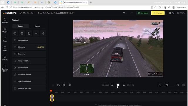This screenshot has width=188, height=106.
Task: Undo the last action
Action: (124, 13)
